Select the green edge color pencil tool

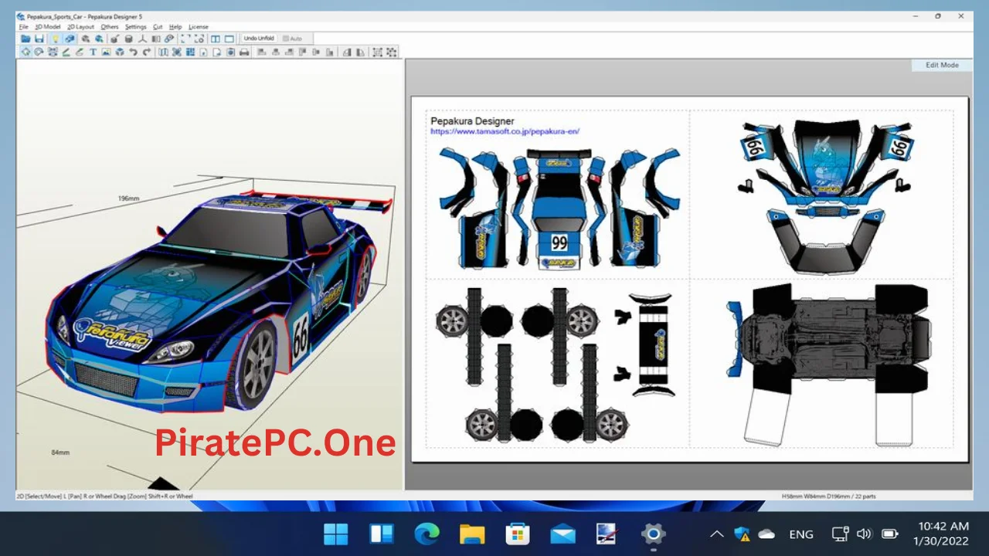[x=66, y=52]
